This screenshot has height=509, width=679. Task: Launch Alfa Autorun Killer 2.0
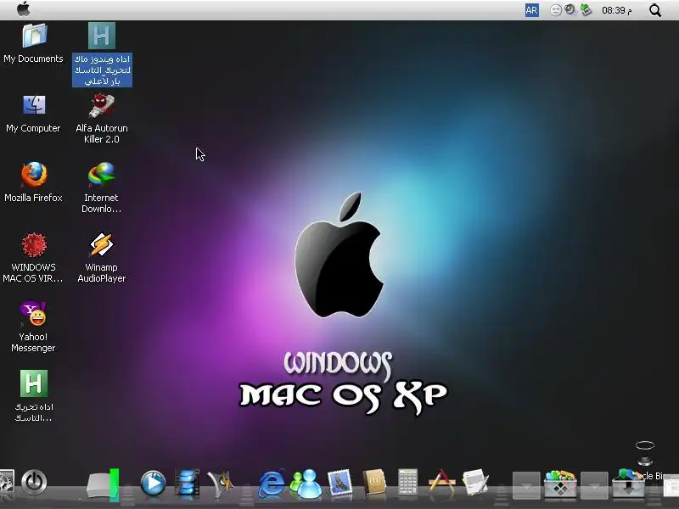[x=101, y=105]
